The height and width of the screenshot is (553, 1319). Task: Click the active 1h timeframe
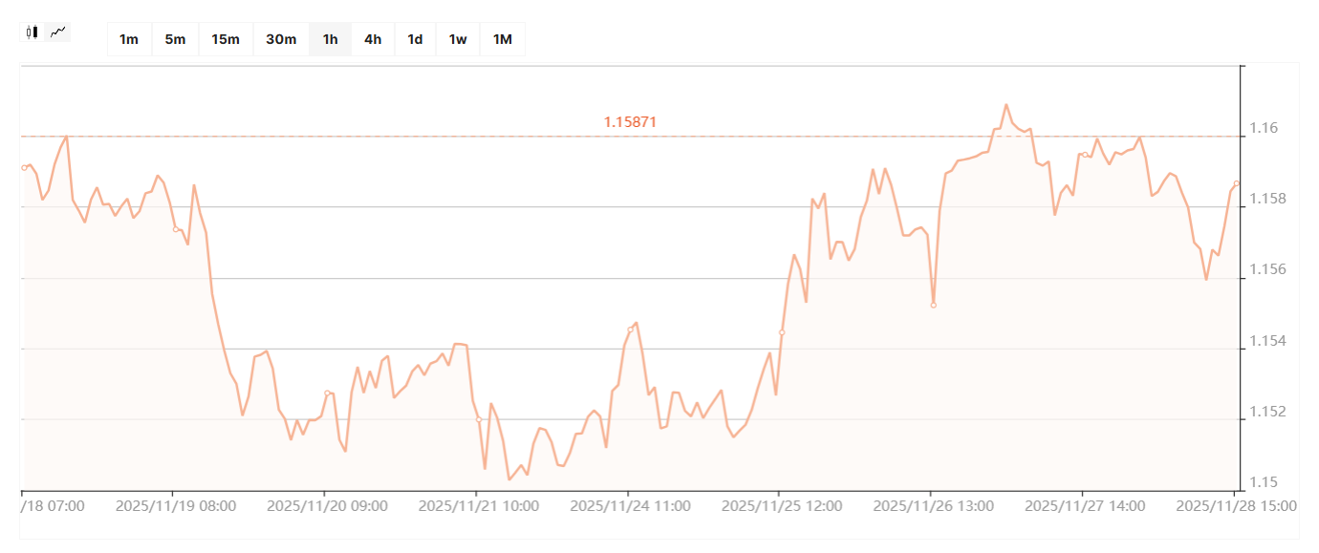pyautogui.click(x=330, y=39)
